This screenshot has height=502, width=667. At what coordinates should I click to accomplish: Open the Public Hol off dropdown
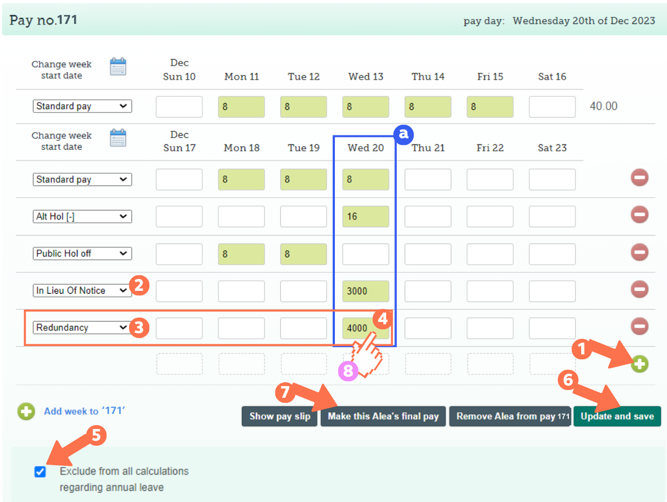[x=82, y=254]
